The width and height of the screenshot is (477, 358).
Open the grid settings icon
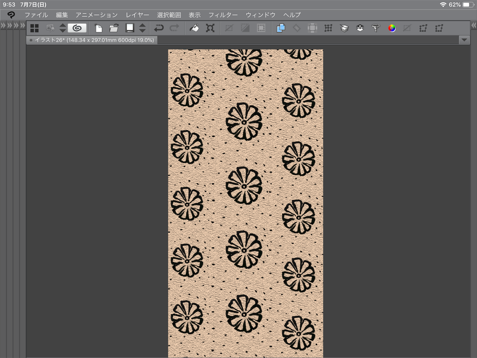coord(328,28)
